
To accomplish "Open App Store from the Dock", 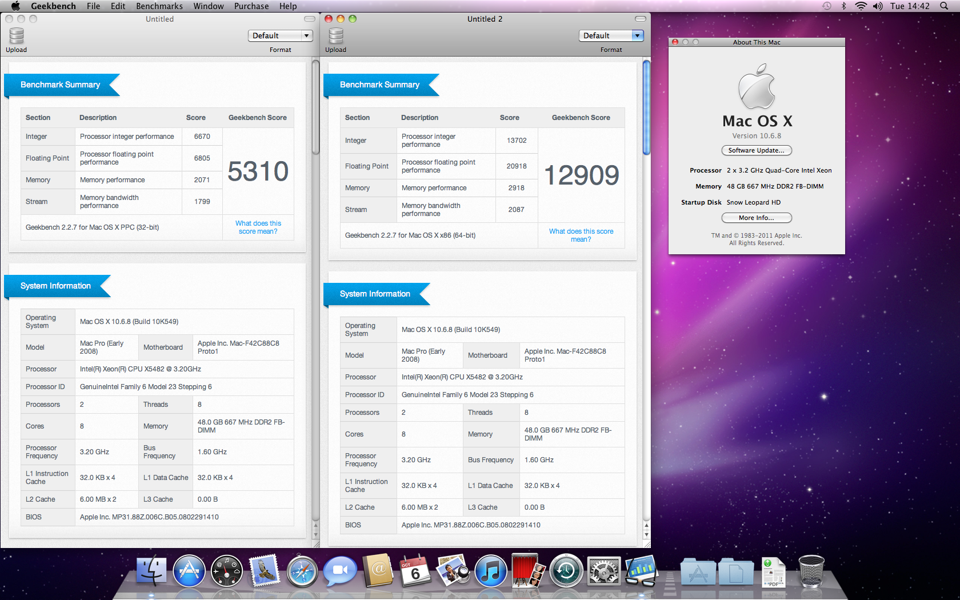I will (x=189, y=571).
